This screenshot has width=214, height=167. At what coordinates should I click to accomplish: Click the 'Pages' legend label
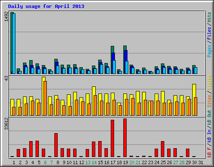(209, 51)
